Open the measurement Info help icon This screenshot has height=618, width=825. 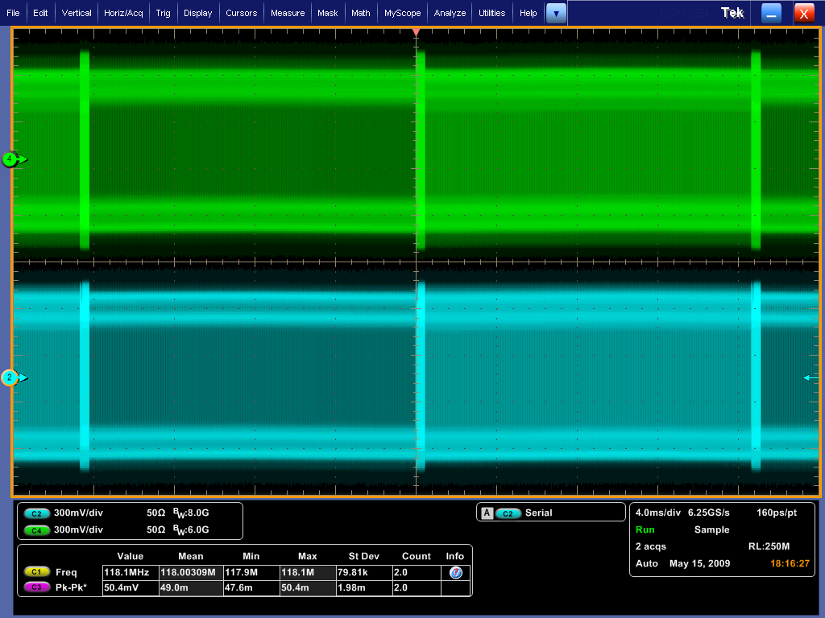coord(455,572)
